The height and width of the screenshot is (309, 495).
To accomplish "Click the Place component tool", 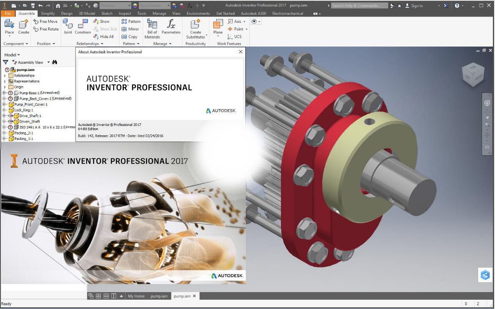I will click(9, 27).
